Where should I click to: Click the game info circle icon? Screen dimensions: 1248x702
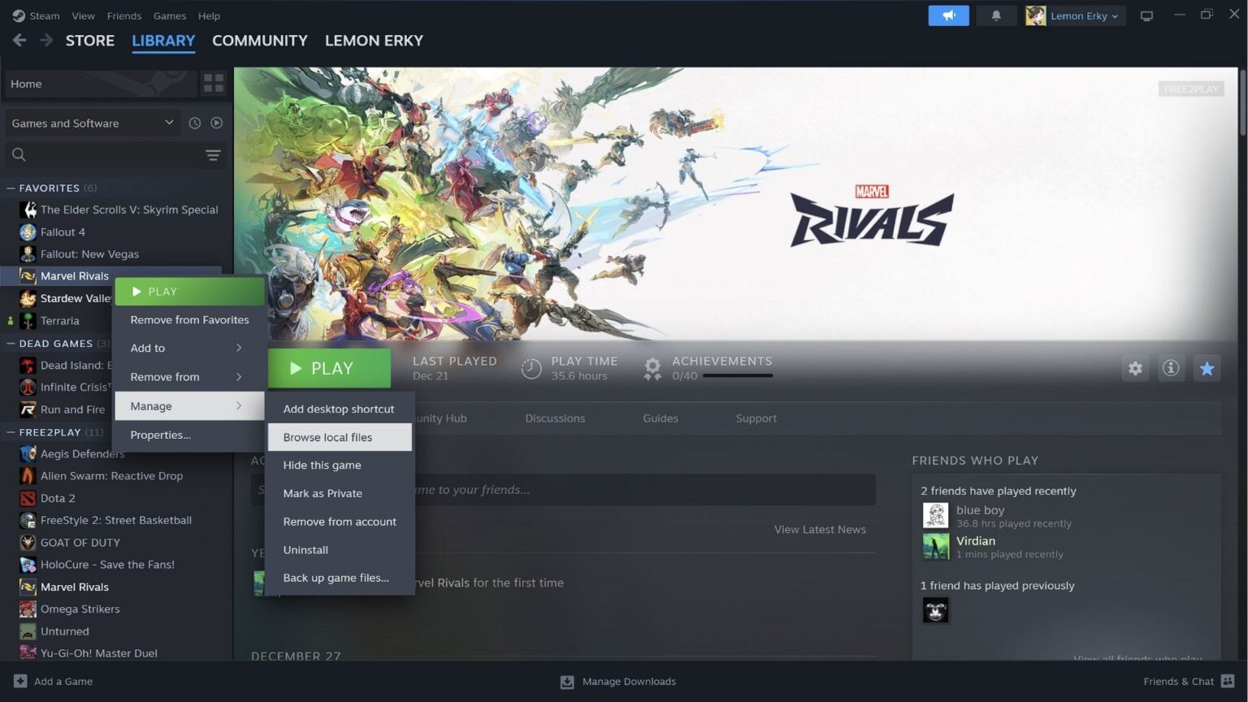tap(1171, 368)
